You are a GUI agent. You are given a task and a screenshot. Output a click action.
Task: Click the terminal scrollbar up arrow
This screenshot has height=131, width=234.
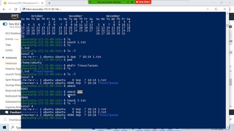click(227, 13)
